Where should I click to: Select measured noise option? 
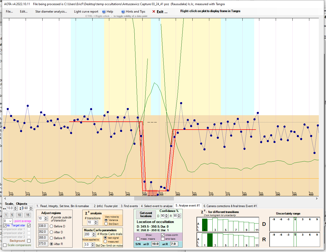pos(105,241)
